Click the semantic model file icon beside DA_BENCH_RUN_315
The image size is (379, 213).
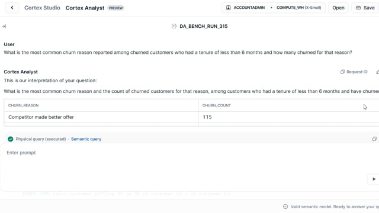pos(174,26)
